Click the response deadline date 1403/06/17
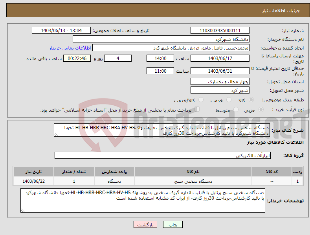310x235 pixels. click(220, 58)
